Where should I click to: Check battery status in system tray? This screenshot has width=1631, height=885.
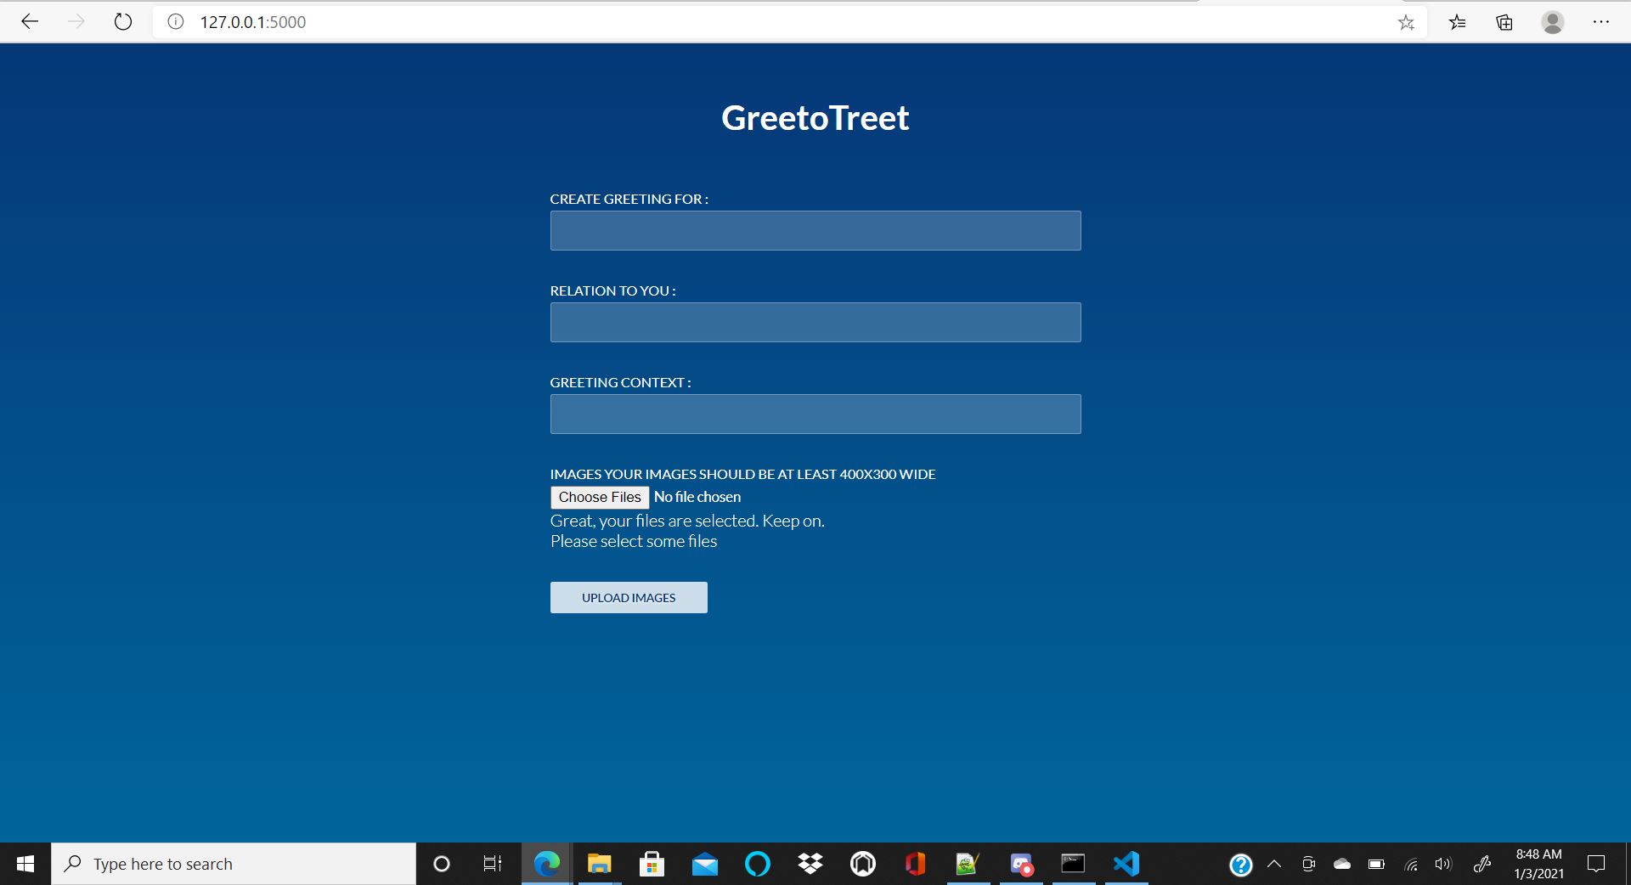1376,865
